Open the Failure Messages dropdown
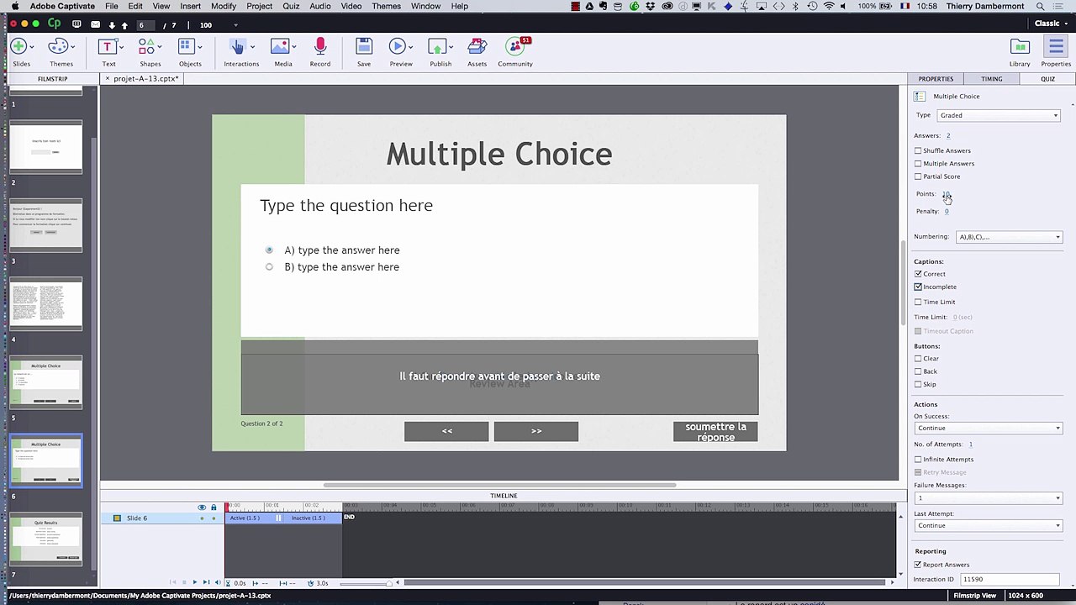 coord(988,498)
